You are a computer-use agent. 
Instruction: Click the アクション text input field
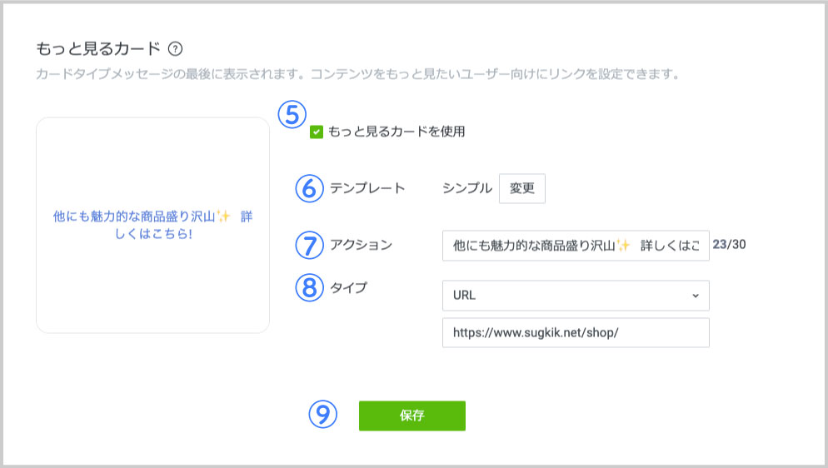pos(575,246)
